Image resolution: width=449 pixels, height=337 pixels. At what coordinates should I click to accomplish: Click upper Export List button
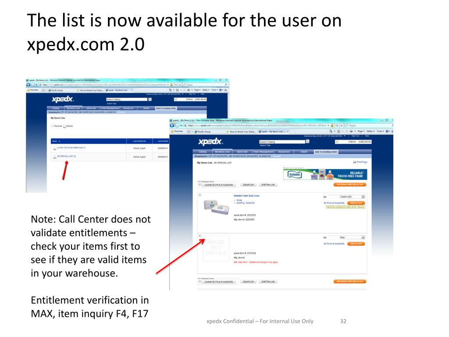[248, 185]
